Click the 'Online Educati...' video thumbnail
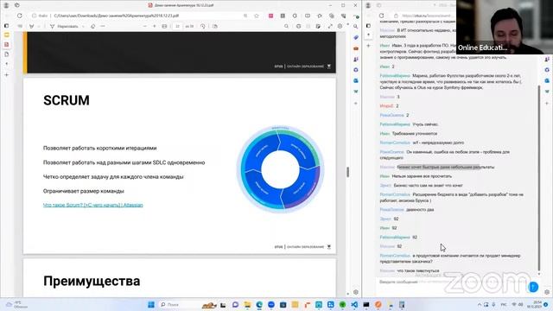This screenshot has height=311, width=553. [505, 27]
